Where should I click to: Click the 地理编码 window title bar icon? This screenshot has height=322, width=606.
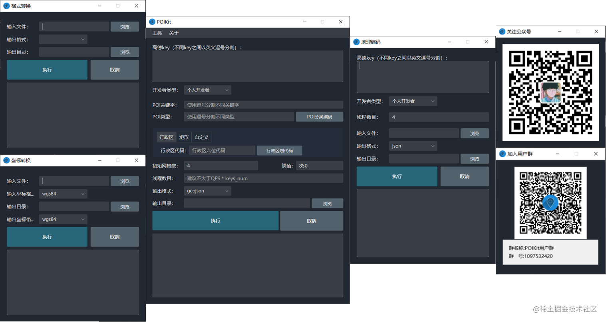coord(356,42)
